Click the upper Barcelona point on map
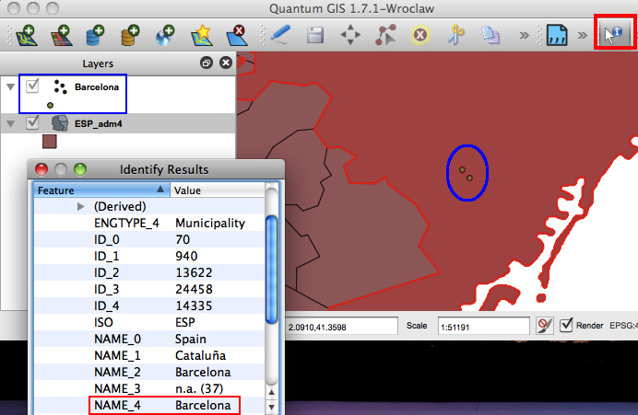The image size is (638, 415). coord(462,169)
